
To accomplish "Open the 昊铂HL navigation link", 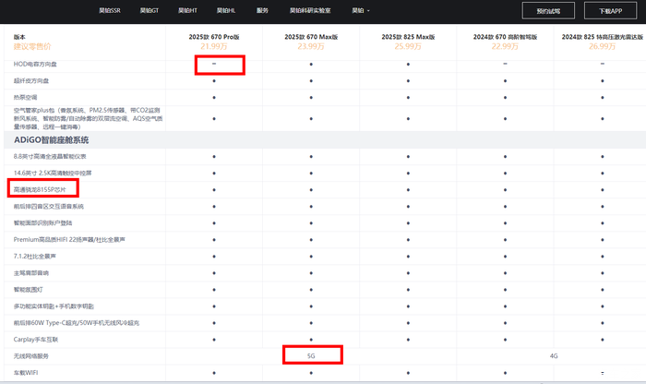I will (x=225, y=11).
